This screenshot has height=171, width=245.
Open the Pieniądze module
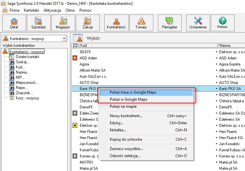[170, 23]
